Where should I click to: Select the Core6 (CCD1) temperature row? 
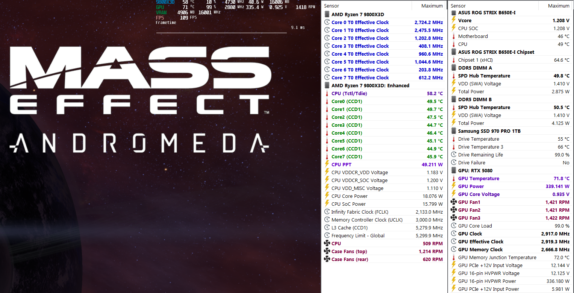pos(383,149)
